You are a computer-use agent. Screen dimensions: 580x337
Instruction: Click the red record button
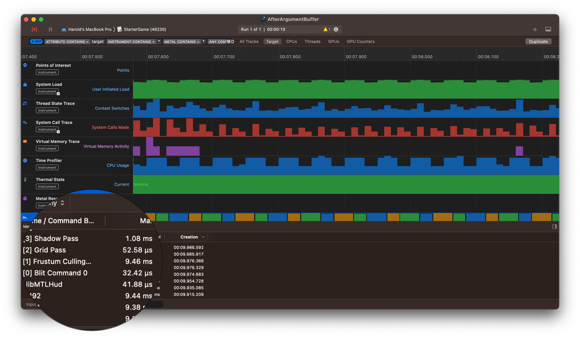[x=34, y=29]
